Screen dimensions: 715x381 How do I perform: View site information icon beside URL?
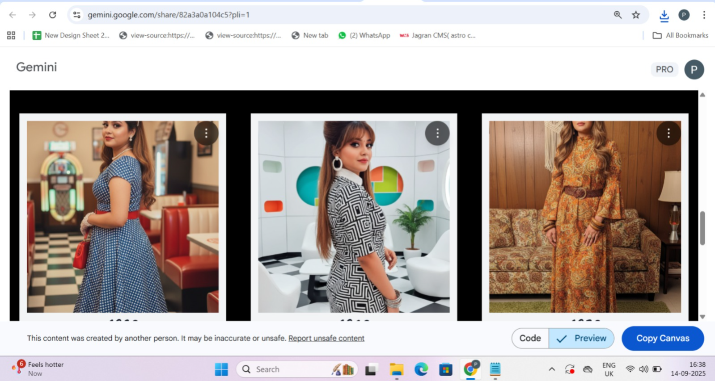[x=77, y=15]
